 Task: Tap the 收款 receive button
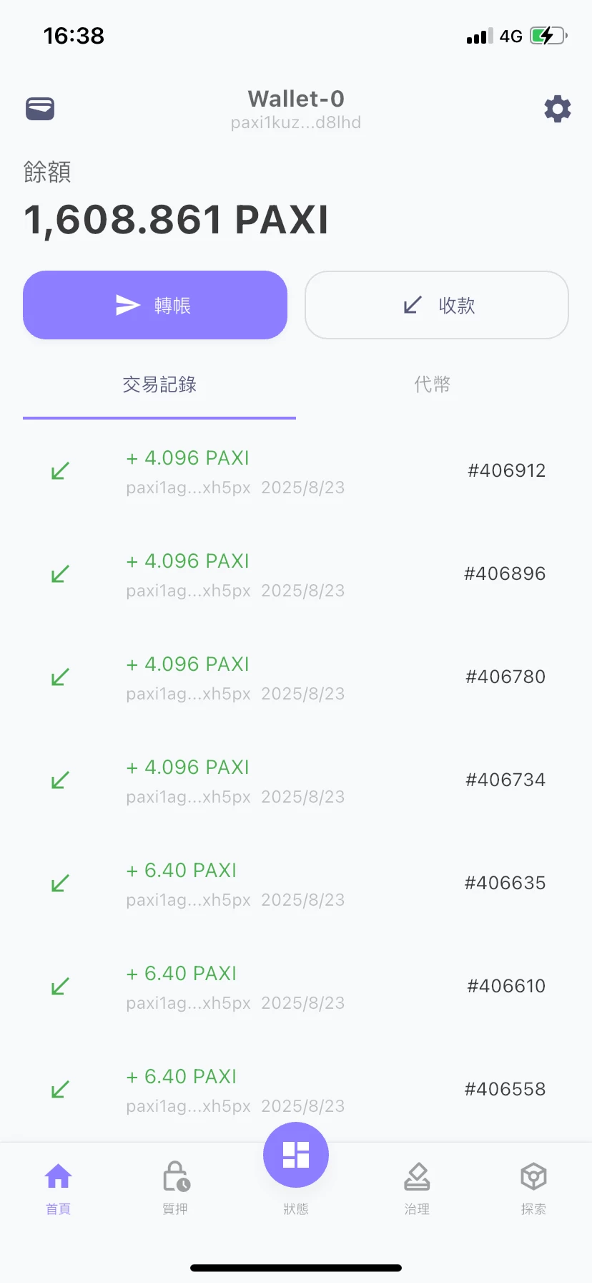point(437,305)
